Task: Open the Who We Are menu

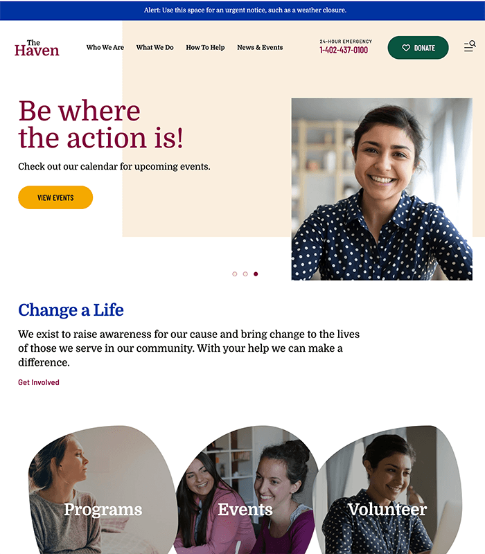Action: pos(105,47)
